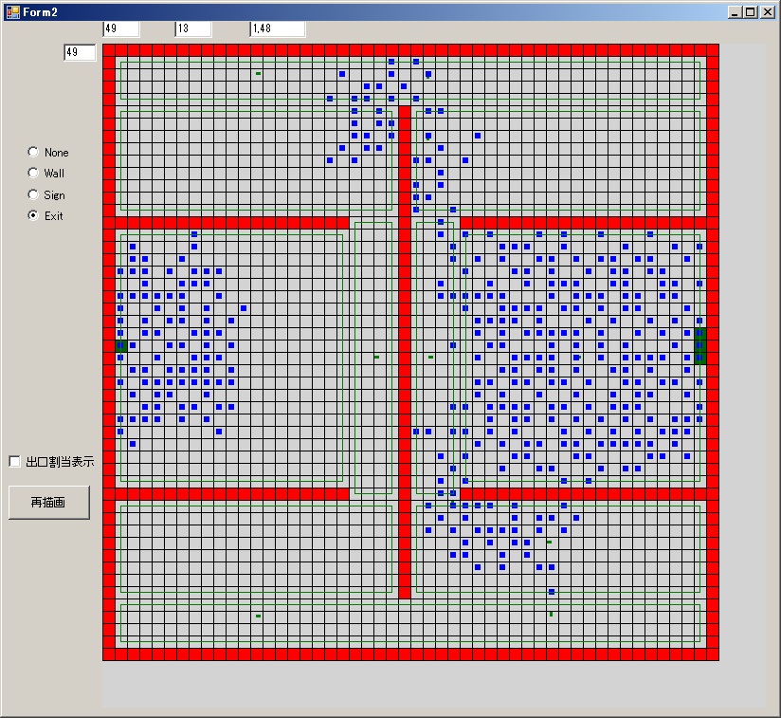
Task: Enable the 出口割当表示 checkbox
Action: point(15,461)
